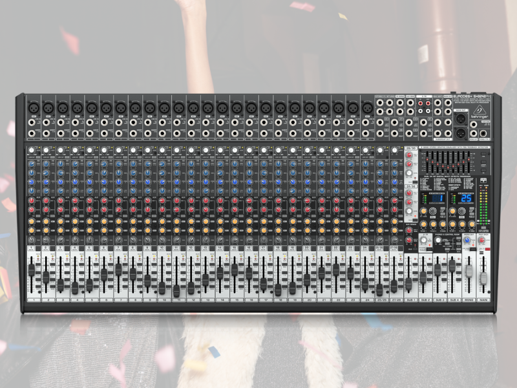This screenshot has width=517, height=388.
Task: Click the channel 2 fader cap
Action: pos(46,277)
